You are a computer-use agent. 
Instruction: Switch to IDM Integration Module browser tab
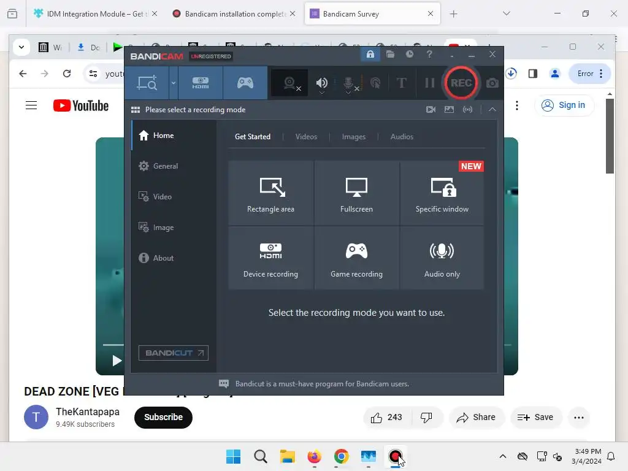coord(96,13)
